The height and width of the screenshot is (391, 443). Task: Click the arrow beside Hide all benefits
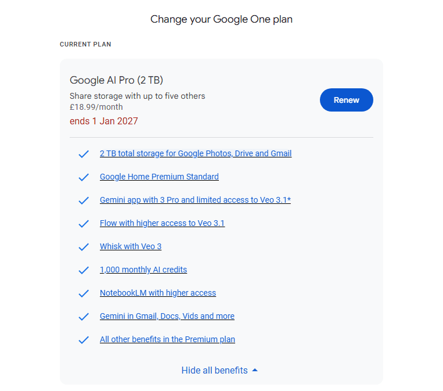(x=255, y=371)
